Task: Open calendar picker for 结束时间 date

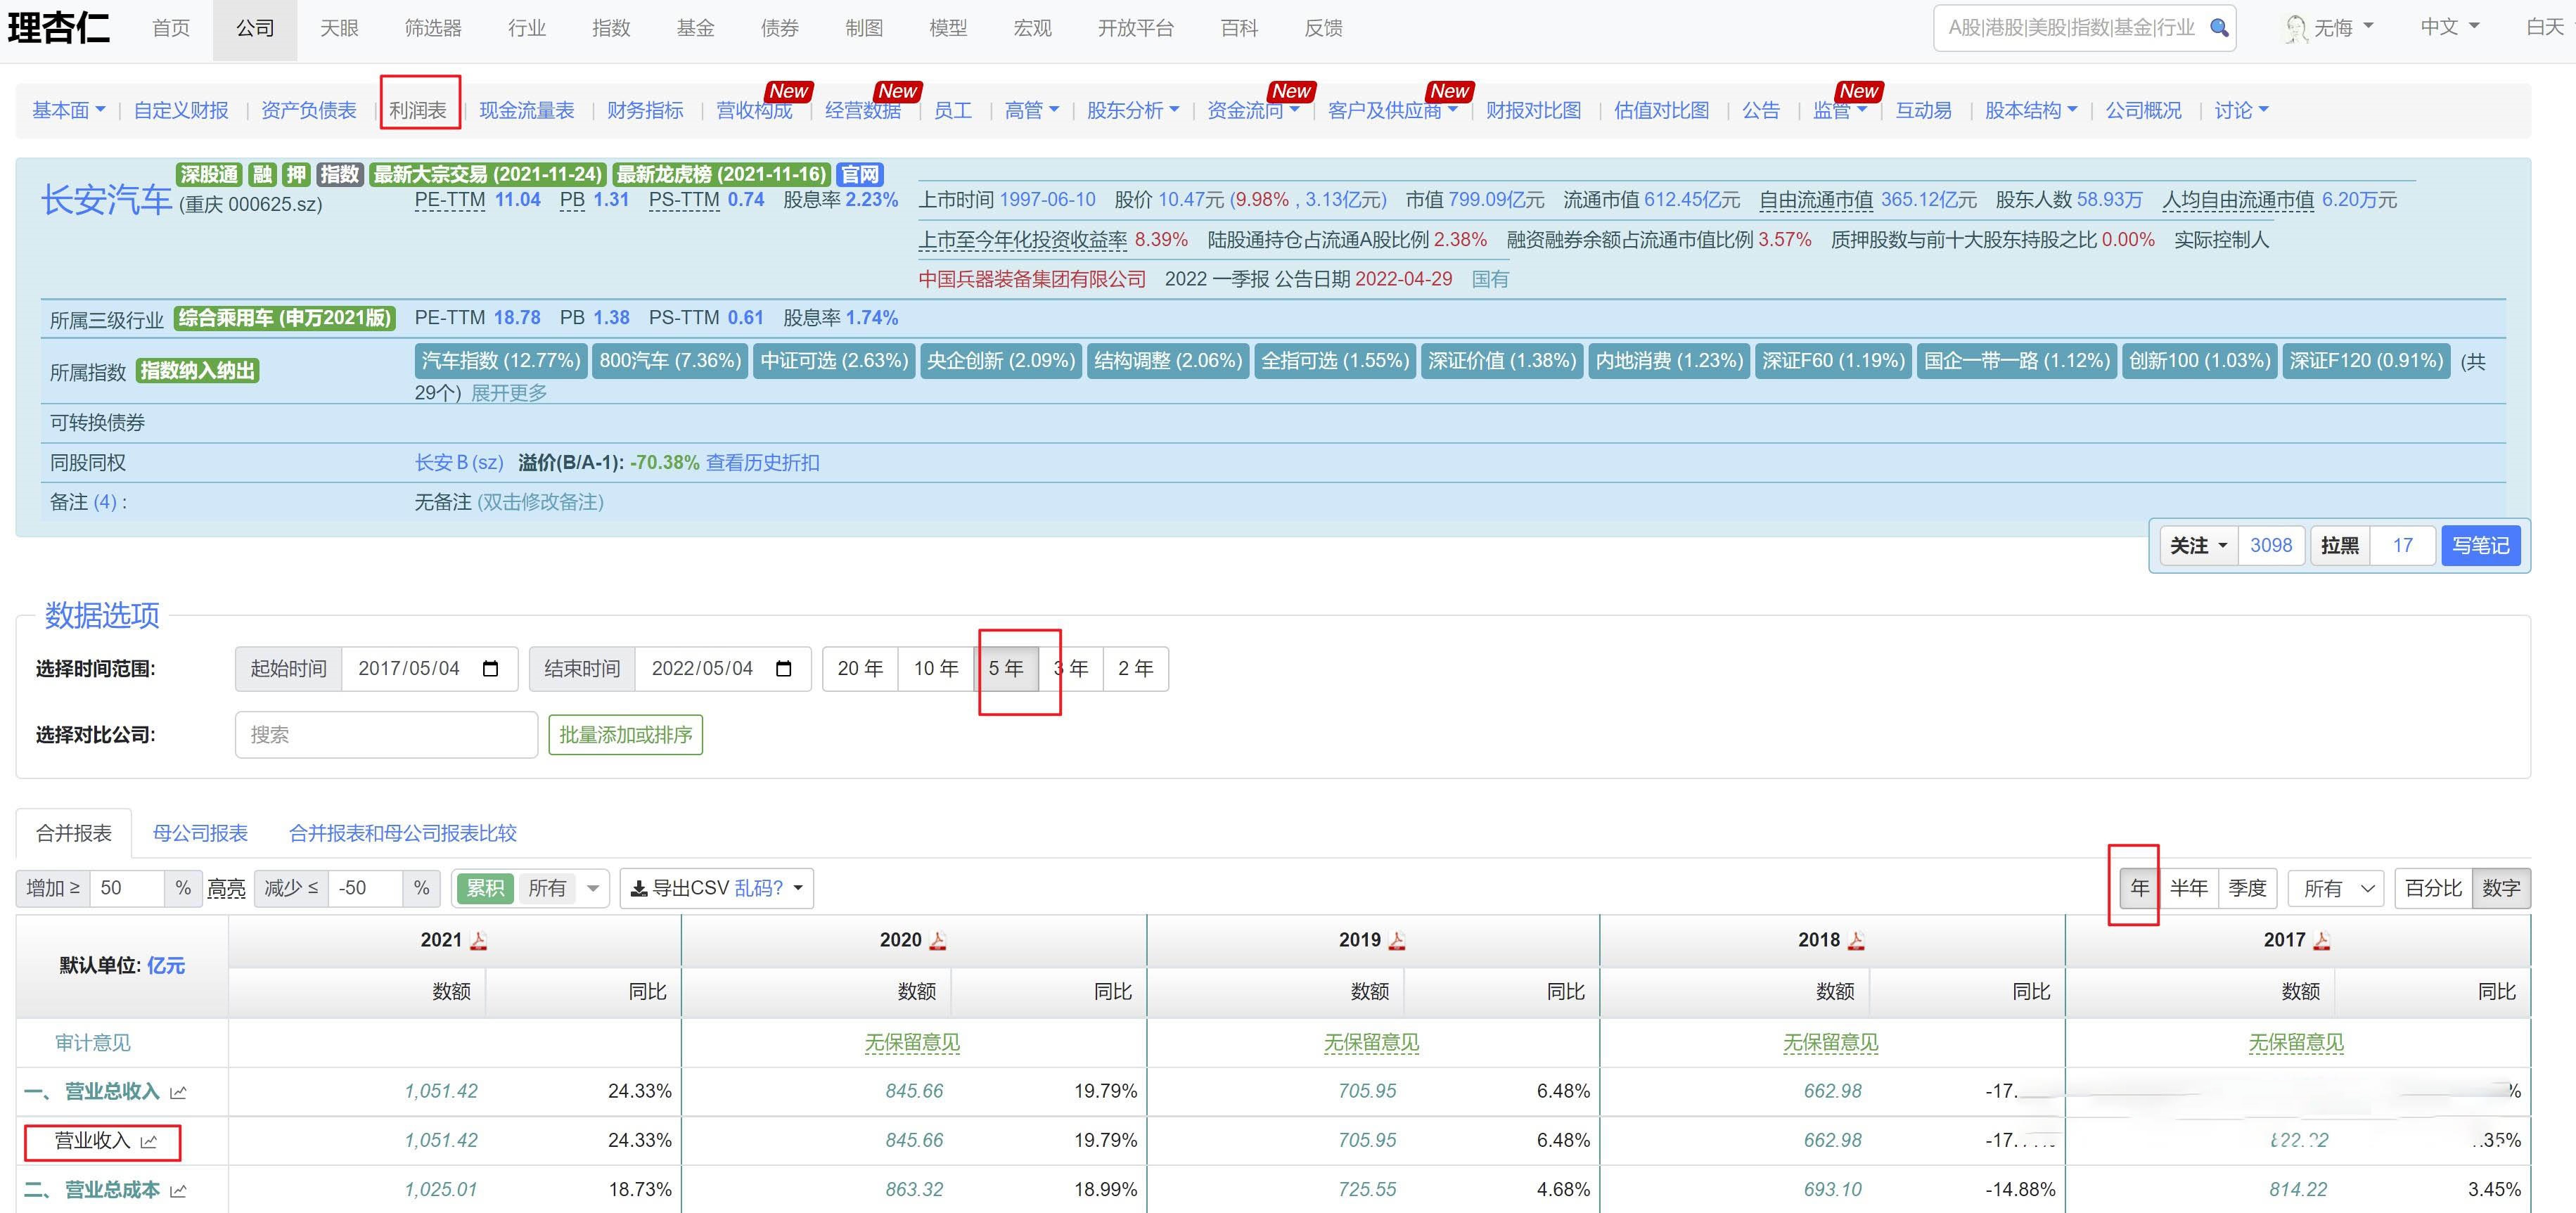Action: tap(784, 669)
